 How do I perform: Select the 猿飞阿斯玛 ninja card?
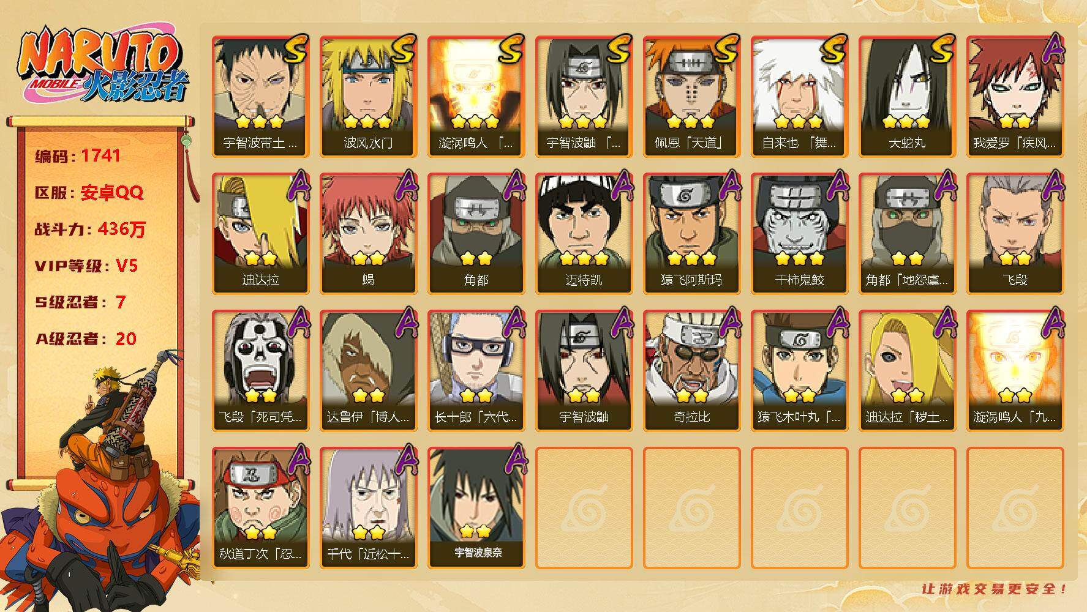pos(691,234)
